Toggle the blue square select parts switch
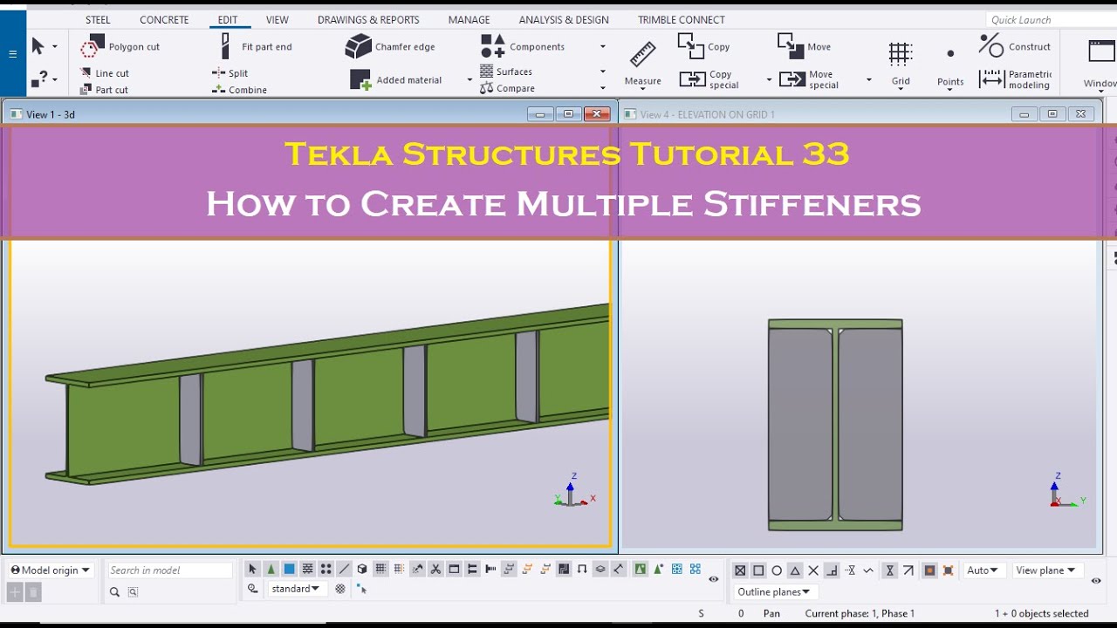The width and height of the screenshot is (1117, 628). coord(289,570)
